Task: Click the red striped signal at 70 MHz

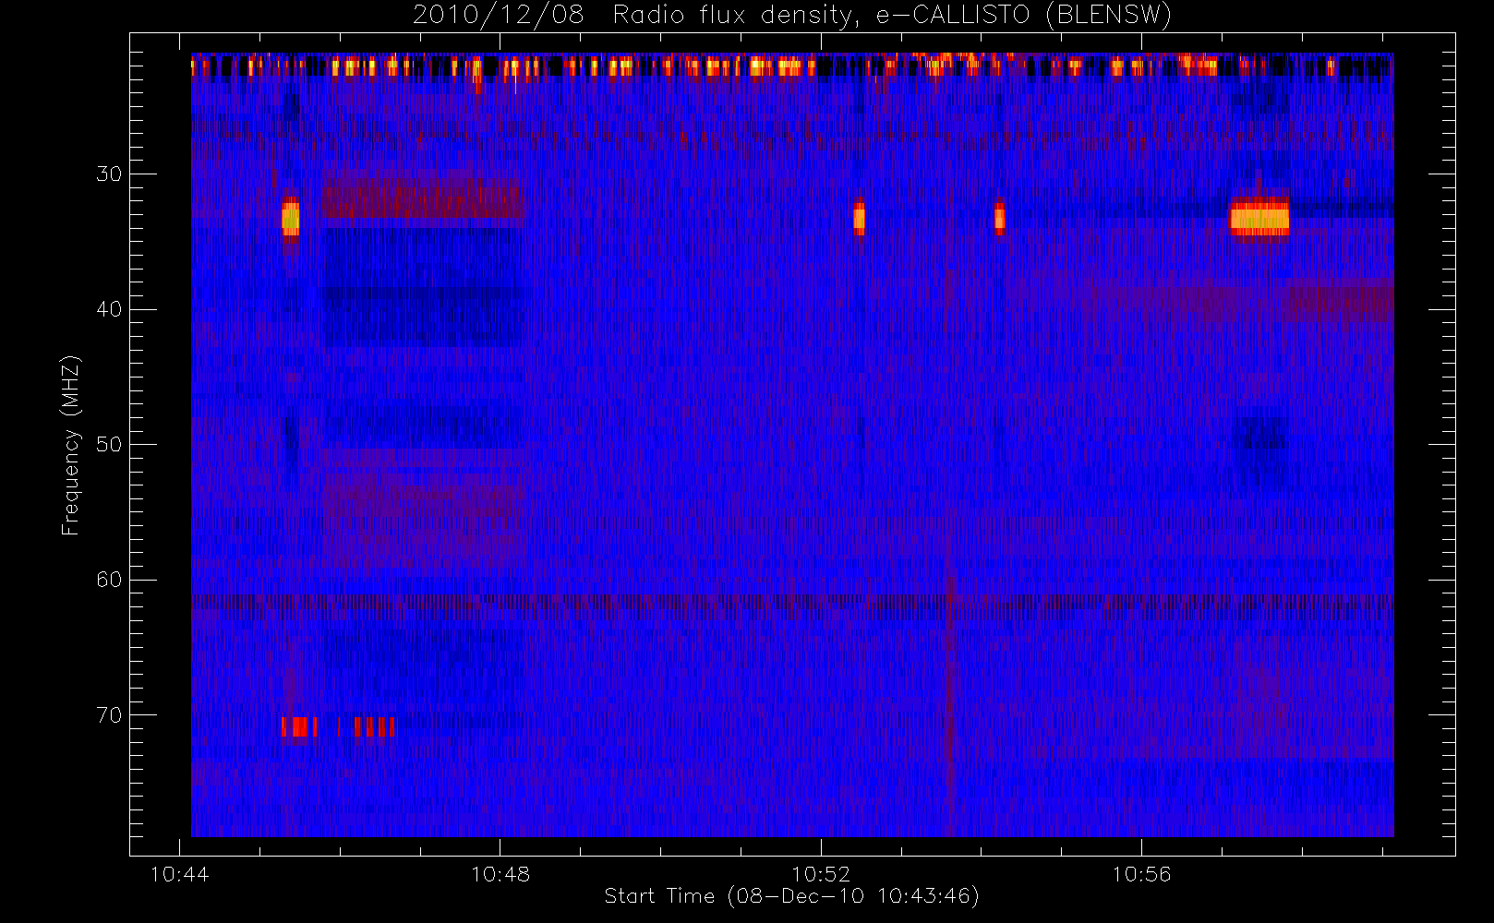Action: tap(340, 727)
